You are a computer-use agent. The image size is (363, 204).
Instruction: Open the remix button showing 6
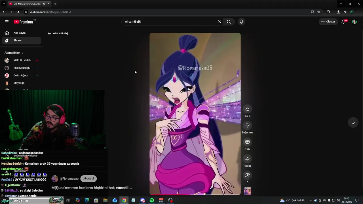[247, 175]
